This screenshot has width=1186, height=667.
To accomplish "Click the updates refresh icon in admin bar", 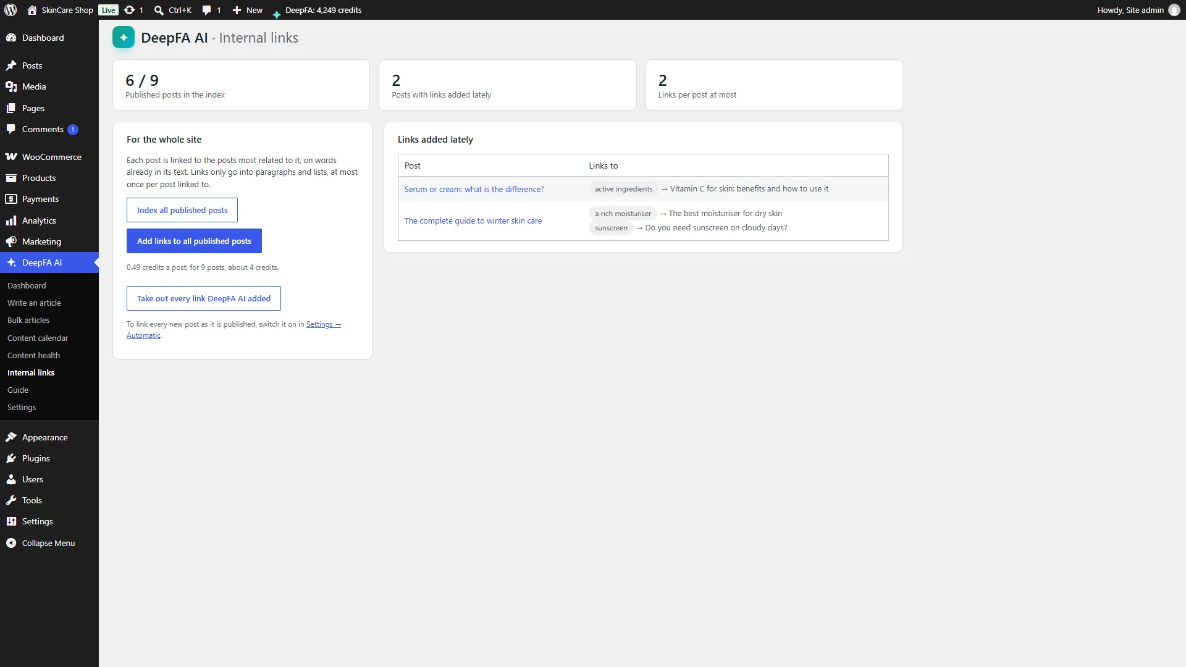I will pyautogui.click(x=129, y=10).
